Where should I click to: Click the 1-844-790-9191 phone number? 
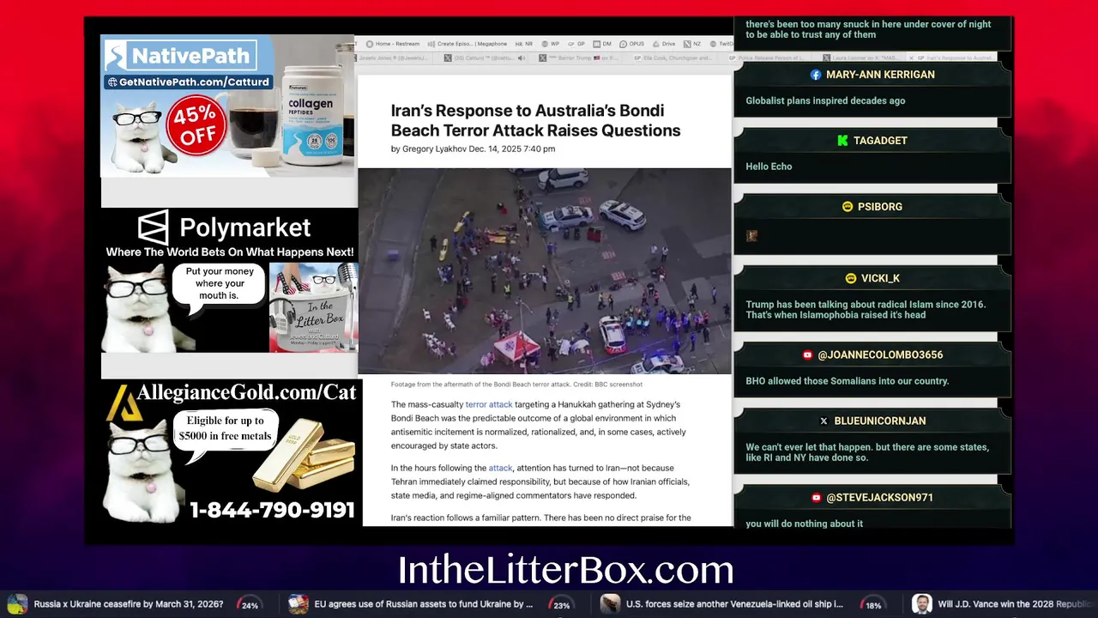click(x=272, y=510)
